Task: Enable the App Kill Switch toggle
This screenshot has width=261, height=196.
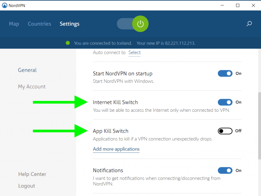Action: tap(225, 131)
